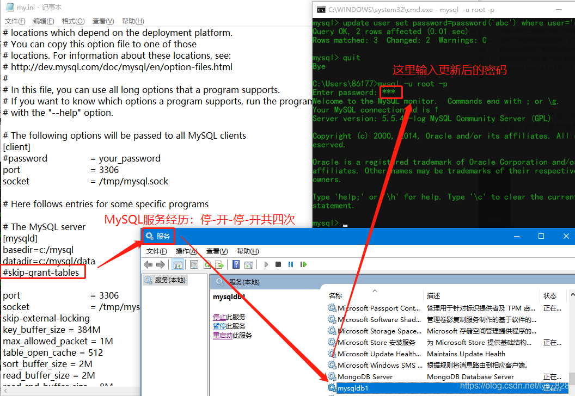The height and width of the screenshot is (396, 575).
Task: Minimize the Services window
Action: coord(517,236)
